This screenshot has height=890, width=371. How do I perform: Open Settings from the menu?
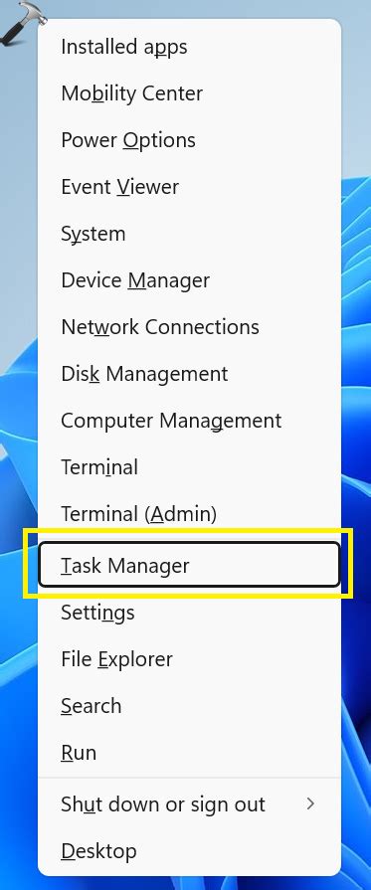(x=189, y=613)
